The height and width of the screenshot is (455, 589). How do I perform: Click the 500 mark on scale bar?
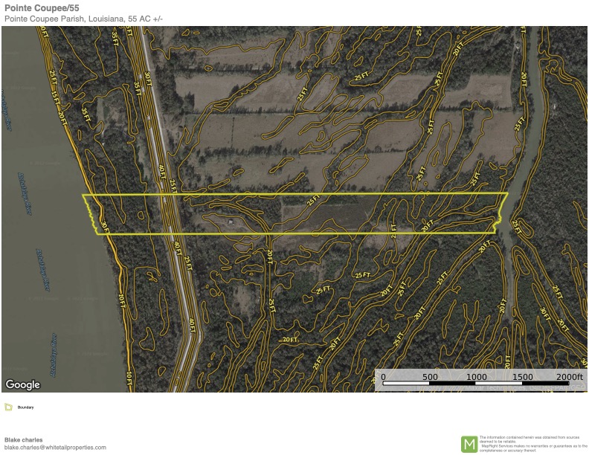click(430, 377)
